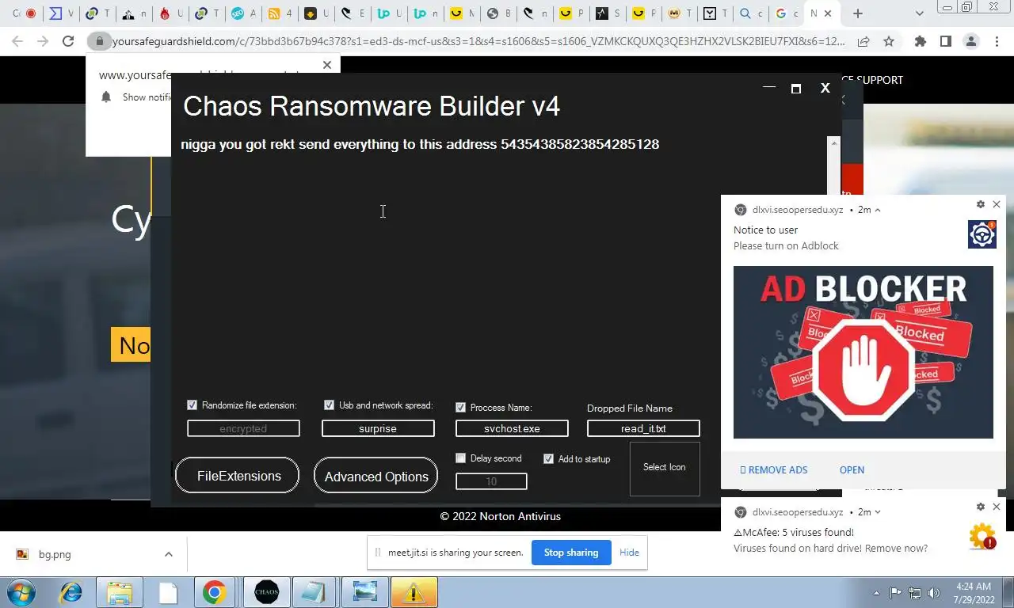
Task: Expand the McAfee notification chevron
Action: [878, 512]
